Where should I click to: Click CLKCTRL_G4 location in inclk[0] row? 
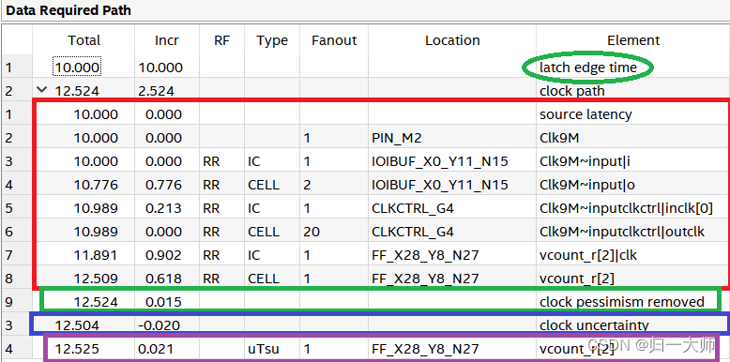pos(413,208)
